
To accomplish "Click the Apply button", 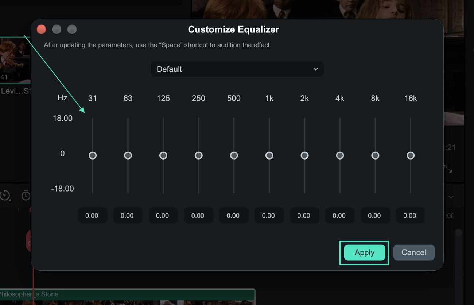I will 365,253.
